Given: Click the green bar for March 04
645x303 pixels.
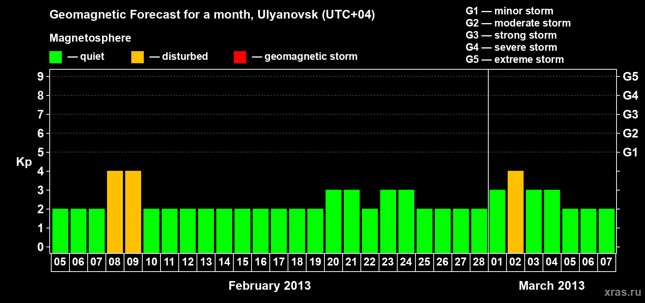Looking at the screenshot, I should coord(552,221).
